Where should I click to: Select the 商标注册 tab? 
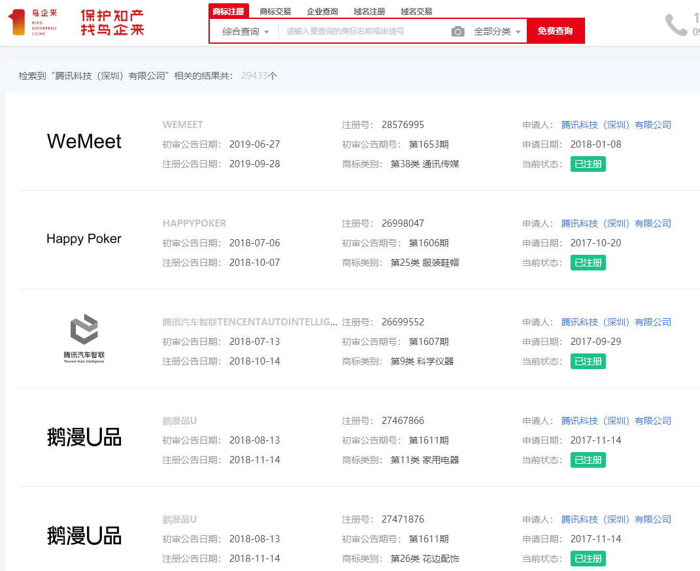tap(229, 11)
